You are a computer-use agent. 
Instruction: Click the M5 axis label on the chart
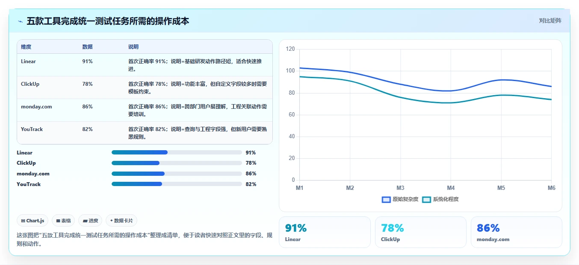point(501,188)
